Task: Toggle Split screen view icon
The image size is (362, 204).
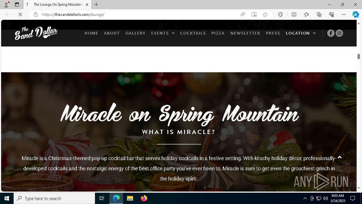Action: (x=294, y=14)
